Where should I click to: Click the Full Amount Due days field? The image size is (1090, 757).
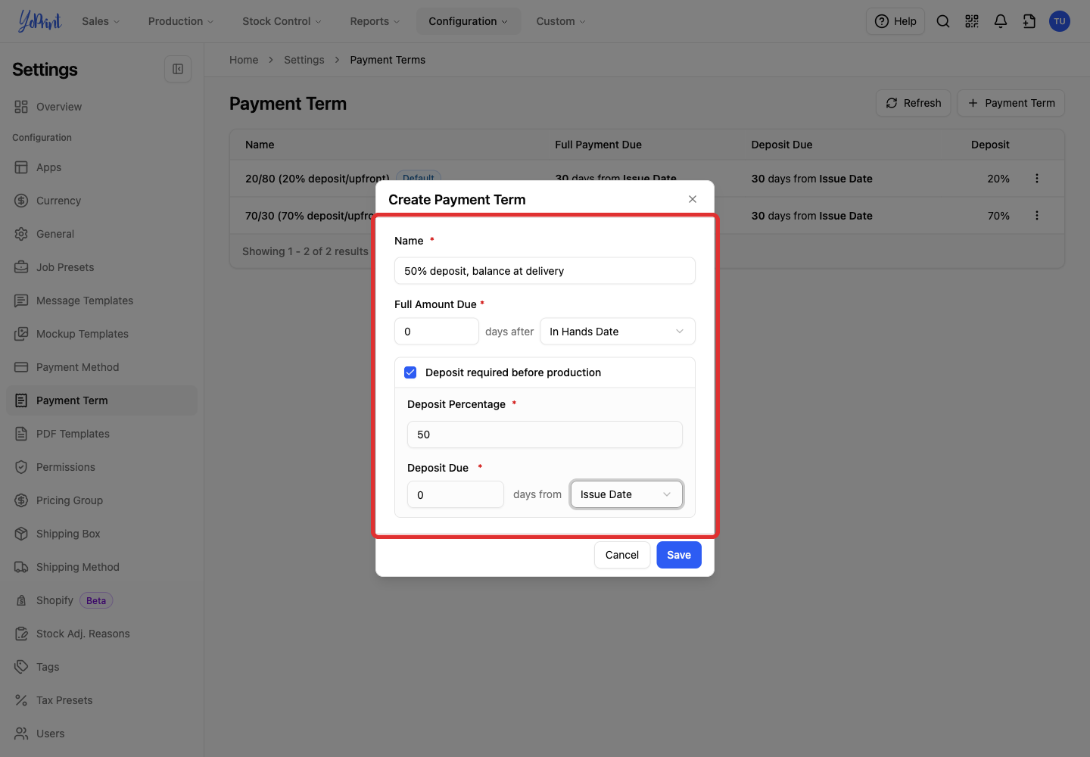click(x=437, y=332)
